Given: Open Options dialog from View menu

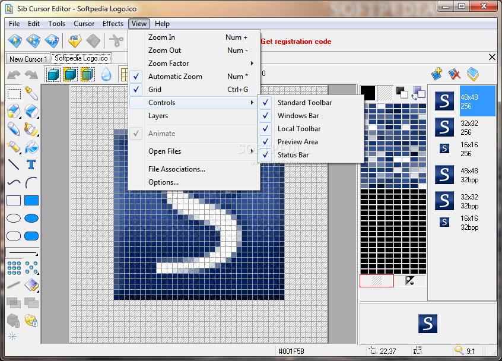Looking at the screenshot, I should [194, 182].
